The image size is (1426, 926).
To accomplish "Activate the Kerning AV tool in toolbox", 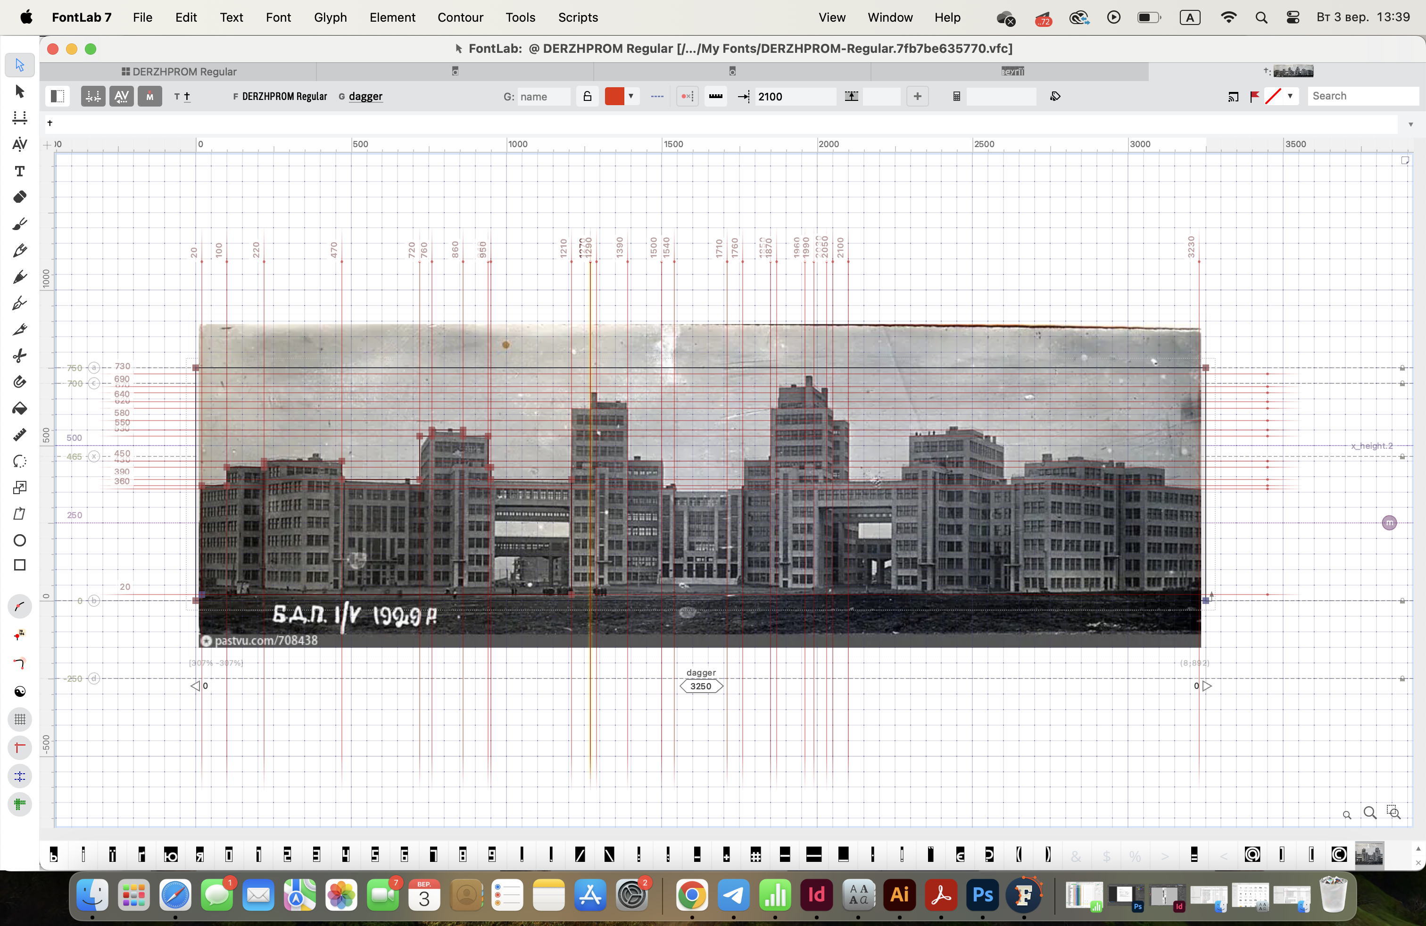I will [19, 144].
